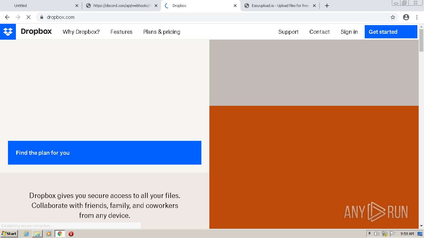View site lock security info
Screen dimensions: 424x238
click(42, 17)
